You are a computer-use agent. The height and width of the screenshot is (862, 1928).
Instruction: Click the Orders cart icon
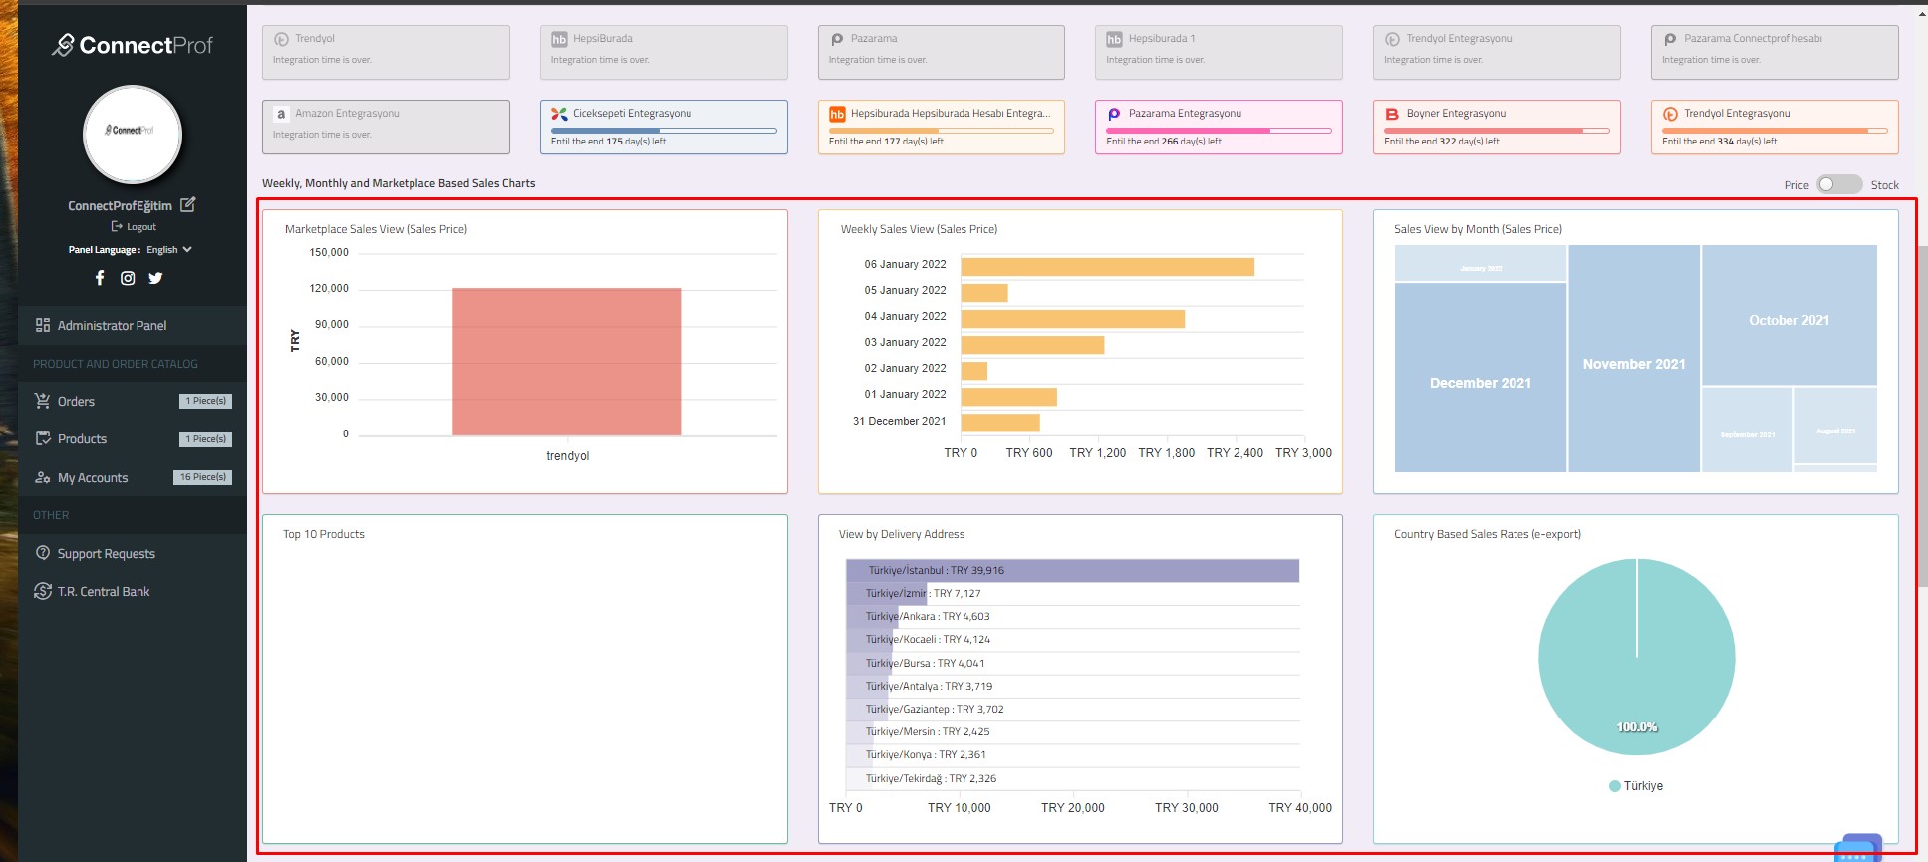tap(43, 401)
